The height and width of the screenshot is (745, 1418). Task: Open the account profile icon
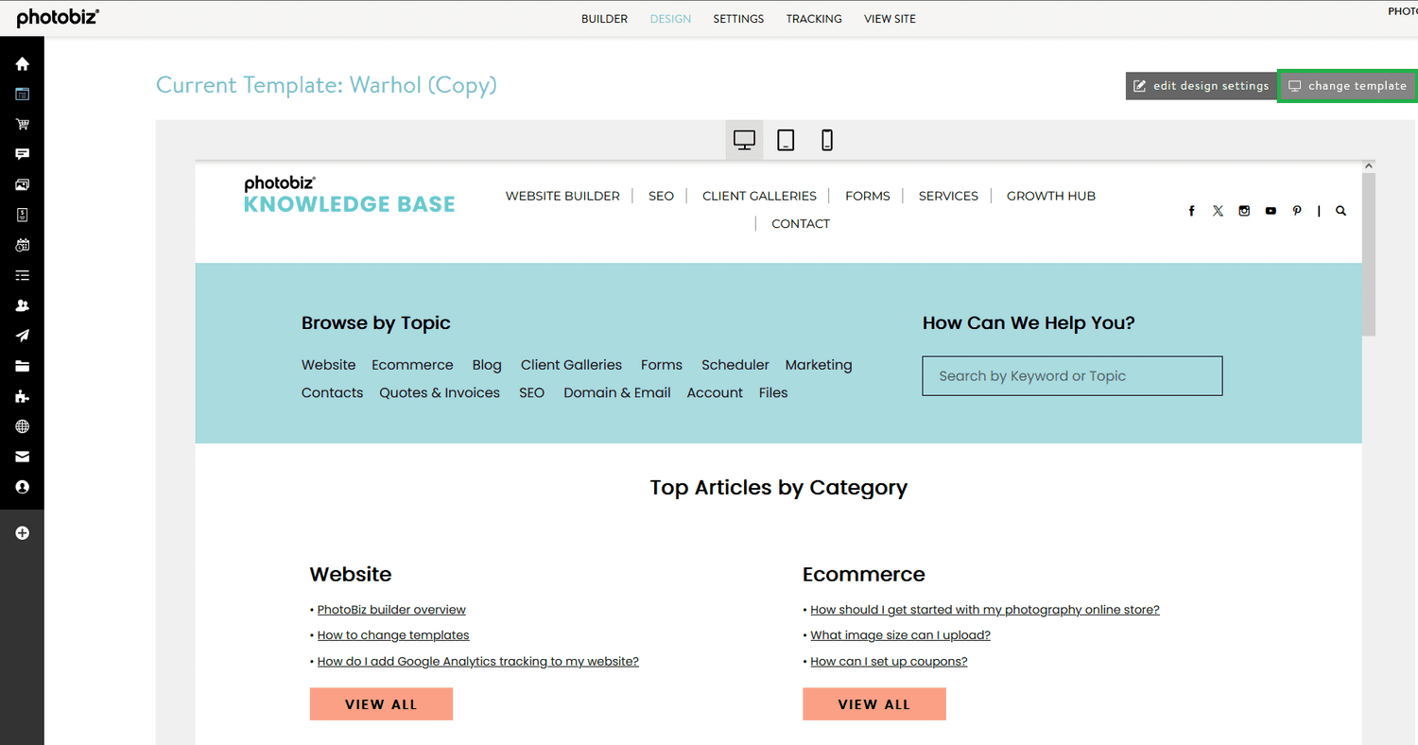(x=22, y=487)
